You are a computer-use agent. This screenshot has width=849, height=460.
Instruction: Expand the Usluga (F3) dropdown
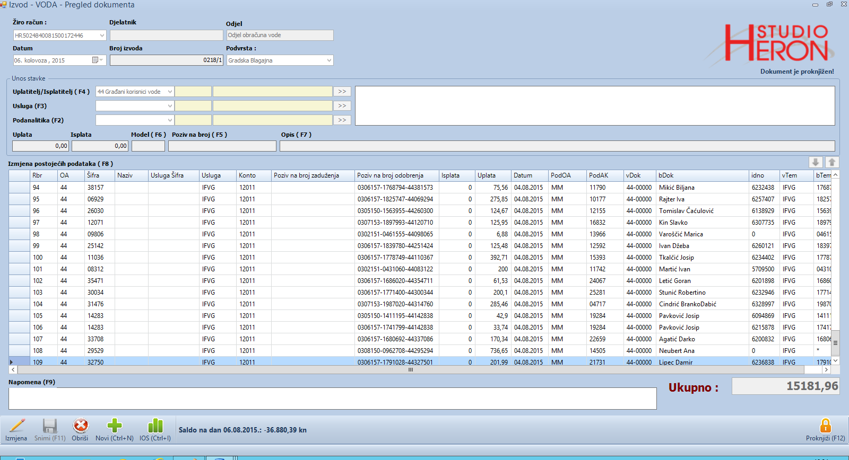170,106
